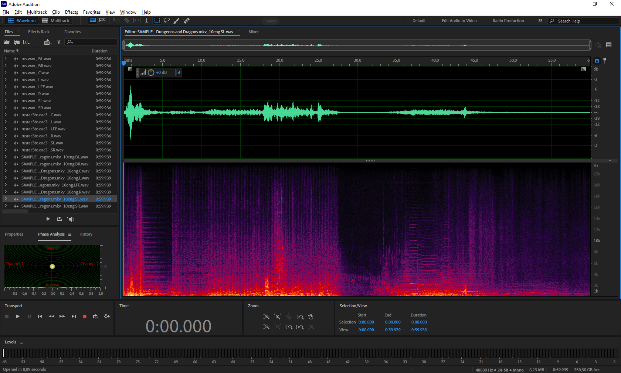Open the Clip menu

pos(56,12)
